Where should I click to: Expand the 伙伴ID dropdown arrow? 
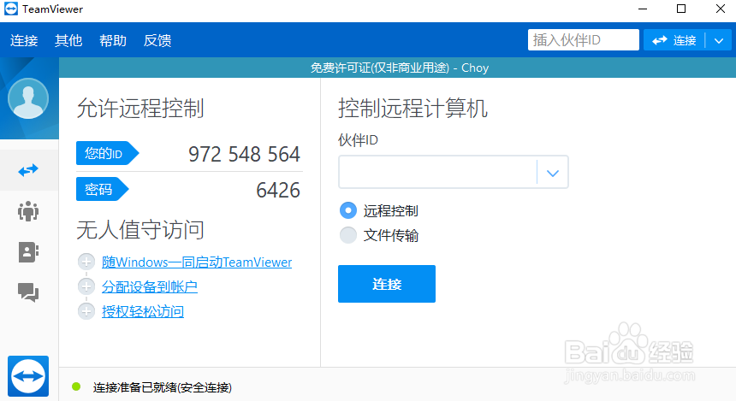553,173
